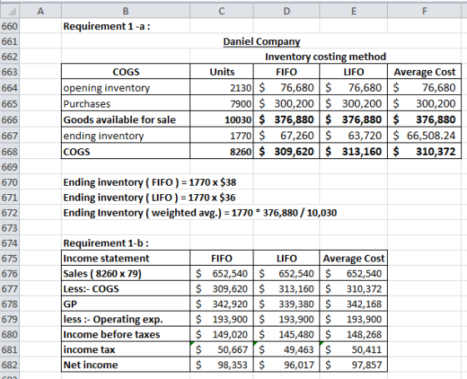Click 'Income before taxes' label cell
This screenshot has height=379, width=467.
(126, 334)
